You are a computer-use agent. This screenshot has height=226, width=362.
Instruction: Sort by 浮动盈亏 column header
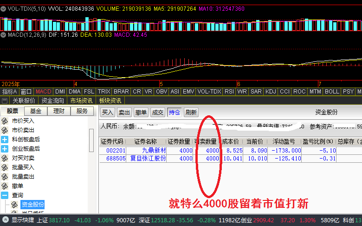284,141
